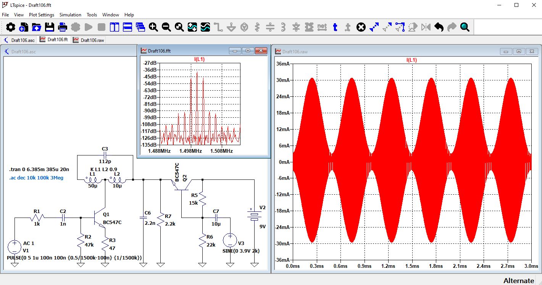Switch to the Draft106.asc tab
The image size is (542, 285).
pyautogui.click(x=19, y=40)
